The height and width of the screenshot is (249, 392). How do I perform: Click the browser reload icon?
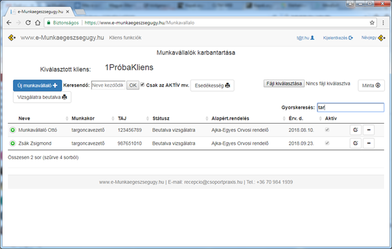tap(28, 23)
